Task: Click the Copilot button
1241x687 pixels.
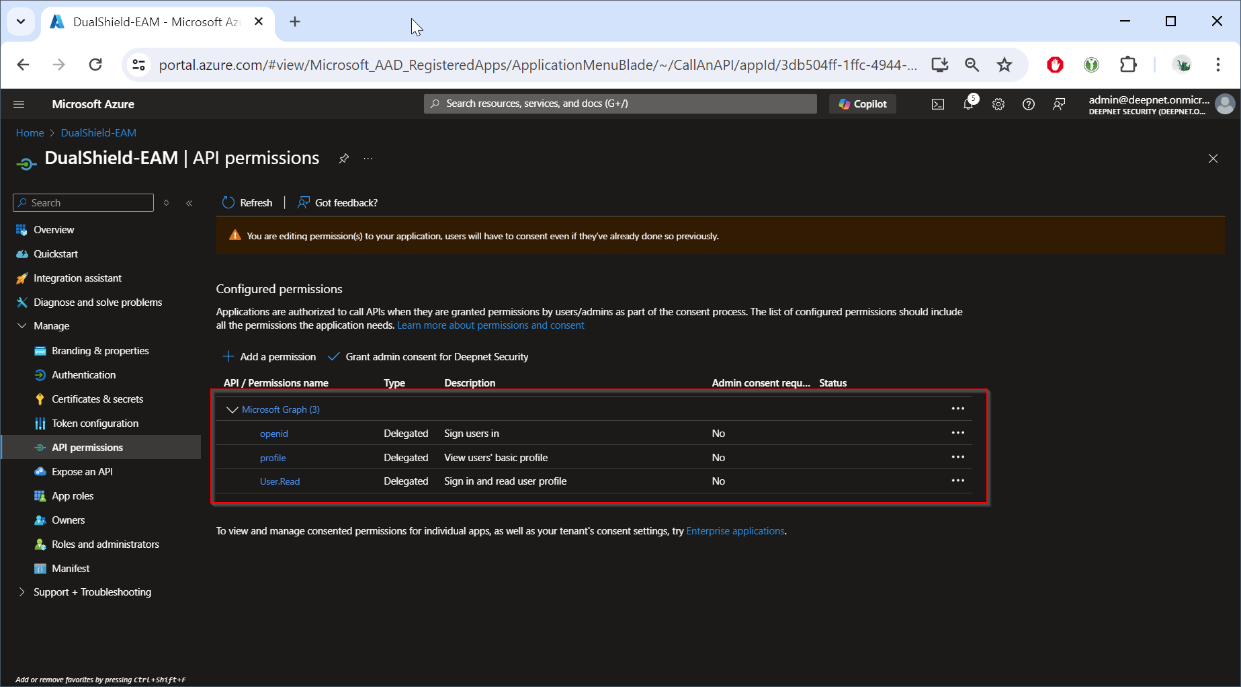Action: coord(863,104)
